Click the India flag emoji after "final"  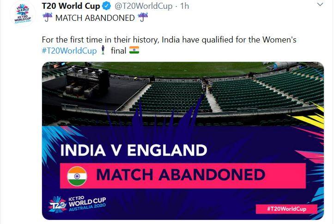(x=134, y=50)
